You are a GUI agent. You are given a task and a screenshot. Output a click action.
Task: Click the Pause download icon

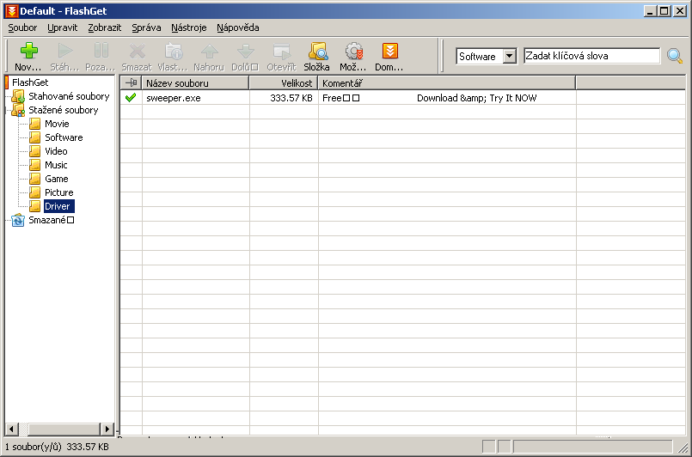(x=101, y=51)
